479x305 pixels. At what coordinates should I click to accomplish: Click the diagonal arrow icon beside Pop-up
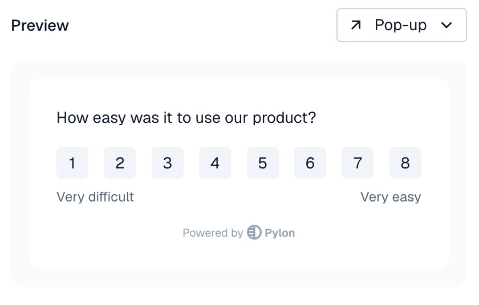pyautogui.click(x=356, y=25)
